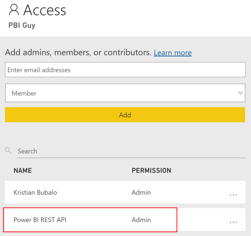The image size is (251, 236).
Task: Focus the Search users field
Action: click(131, 151)
